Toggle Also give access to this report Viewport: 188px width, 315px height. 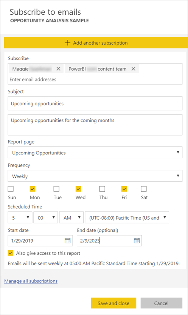click(x=11, y=253)
